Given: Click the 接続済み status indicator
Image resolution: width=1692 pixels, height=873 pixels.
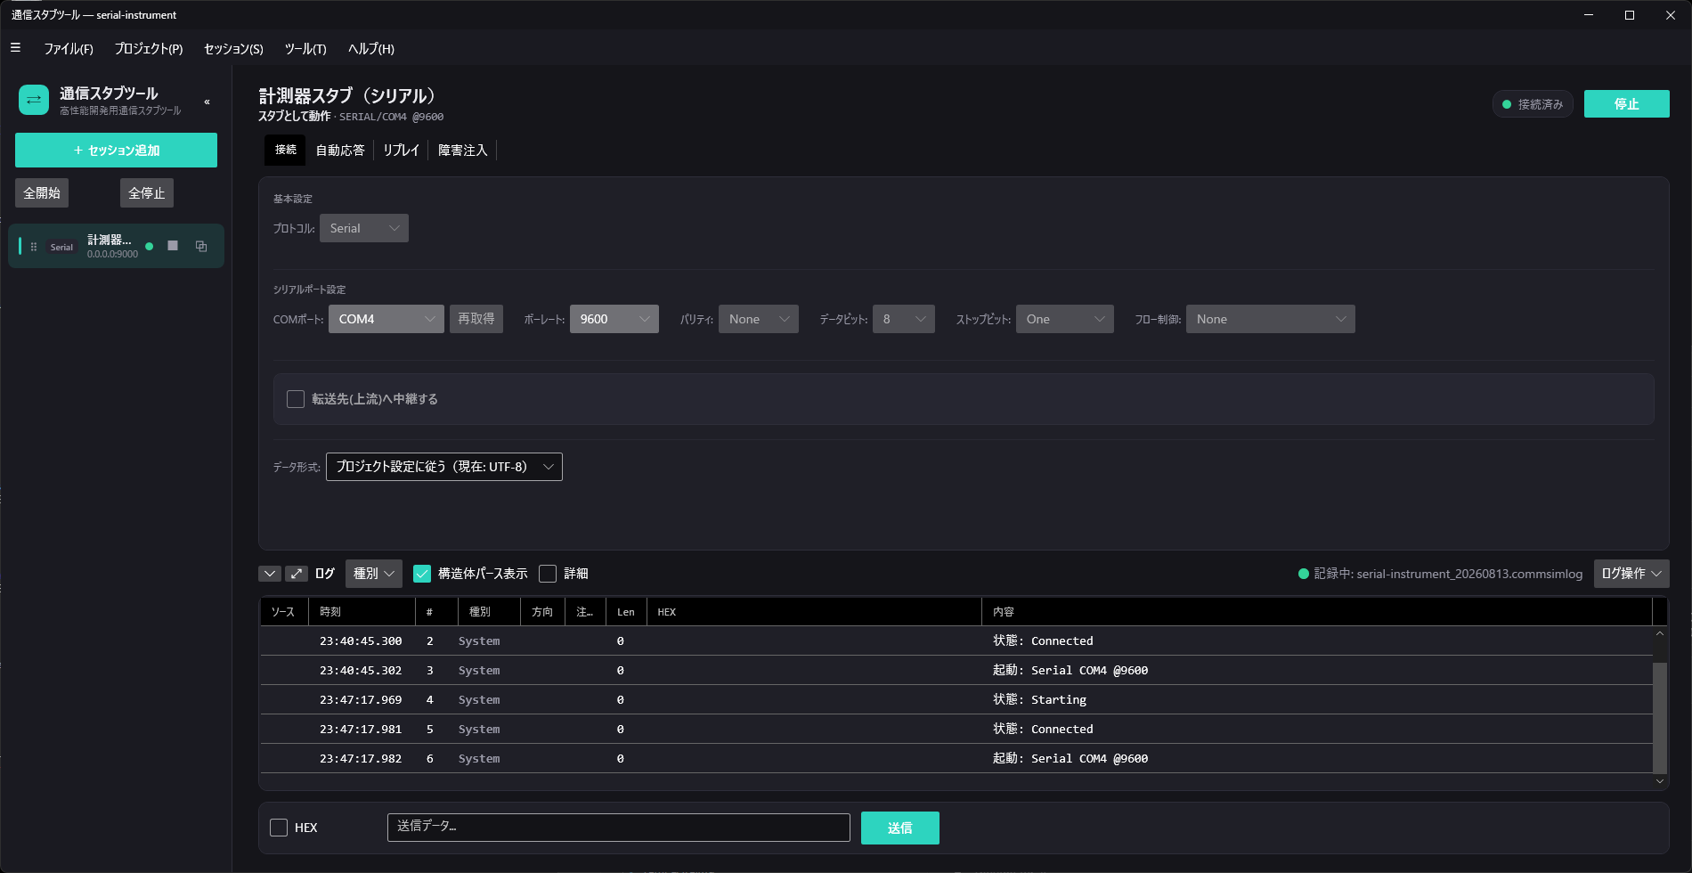Looking at the screenshot, I should click(x=1533, y=104).
